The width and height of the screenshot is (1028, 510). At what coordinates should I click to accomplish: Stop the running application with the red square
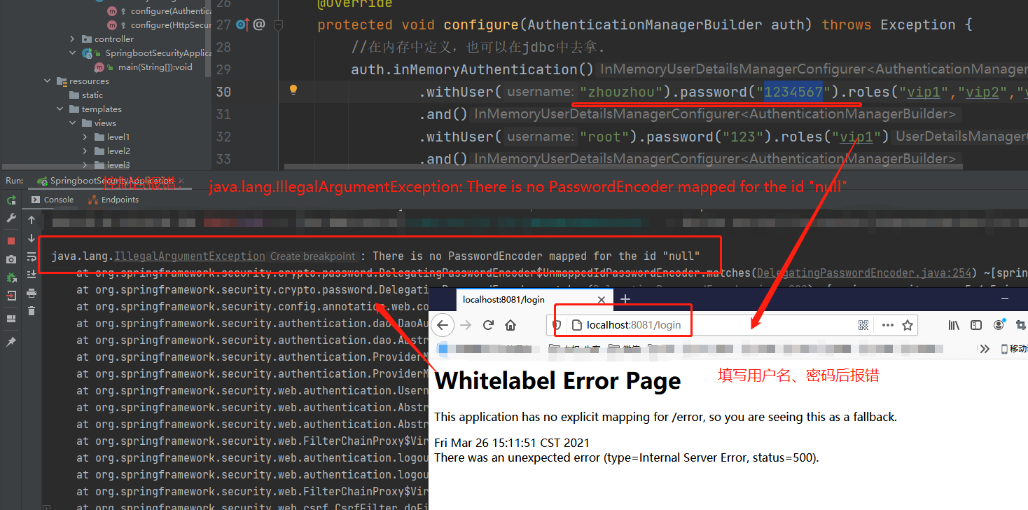[x=11, y=241]
